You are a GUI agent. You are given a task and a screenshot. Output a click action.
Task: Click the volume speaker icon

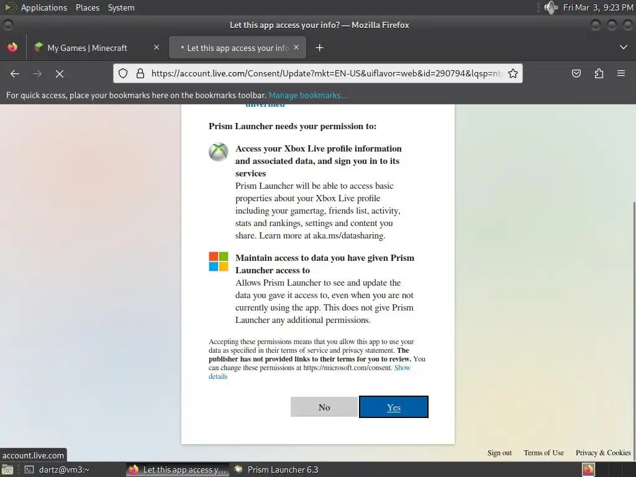(551, 7)
